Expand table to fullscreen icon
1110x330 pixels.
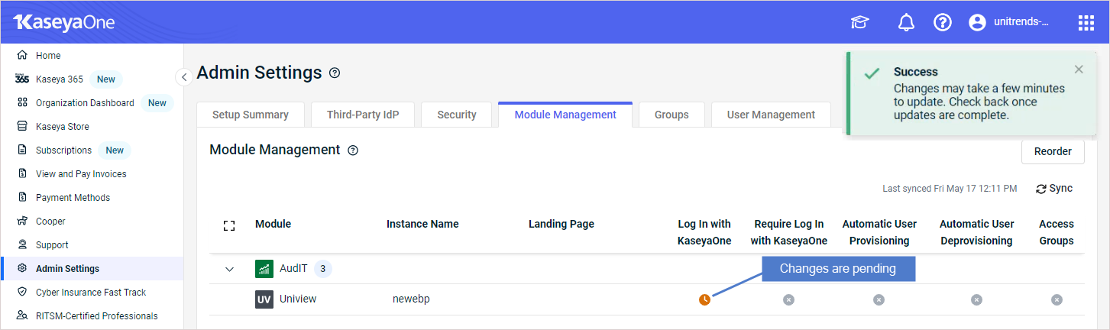[x=229, y=225]
